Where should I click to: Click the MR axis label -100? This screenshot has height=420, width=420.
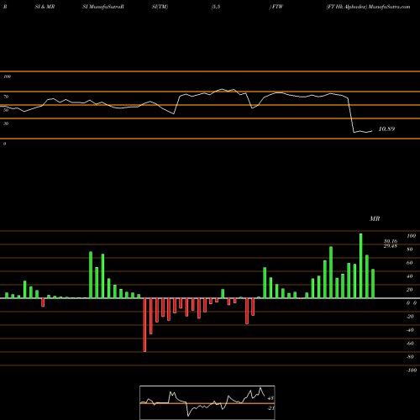[412, 370]
